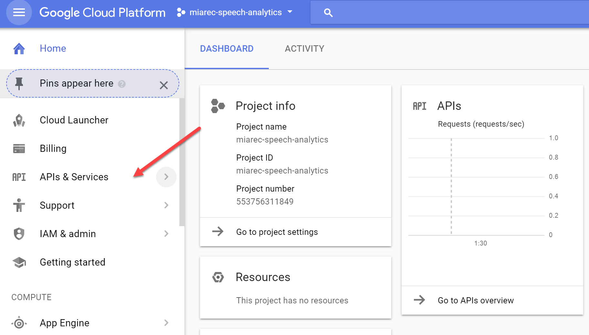Click This project has no resources text

(x=292, y=300)
